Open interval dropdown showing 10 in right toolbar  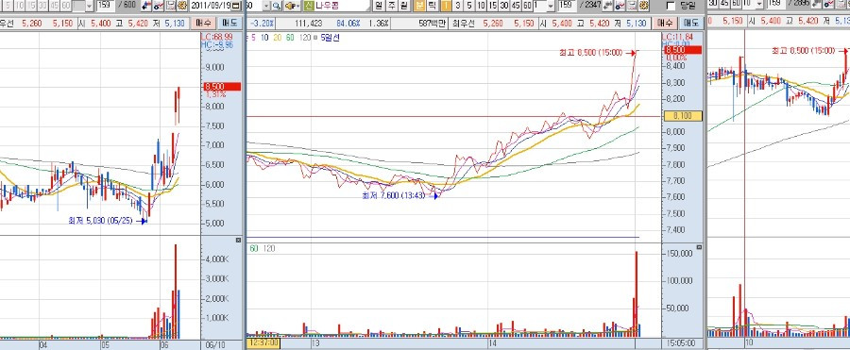[760, 5]
